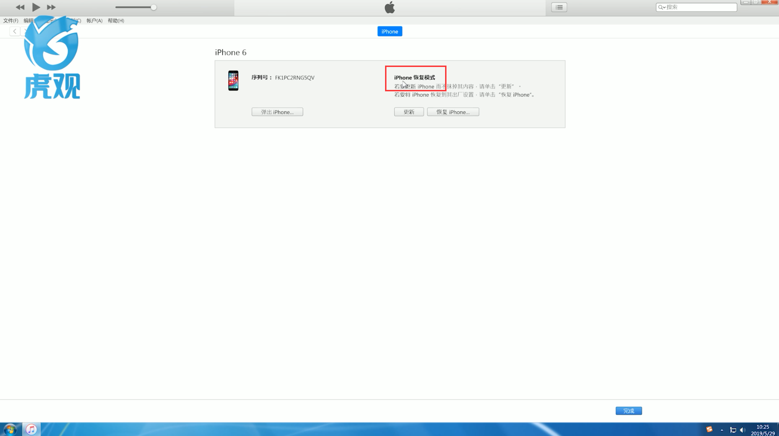Open the Windows Start button
Image resolution: width=779 pixels, height=436 pixels.
click(10, 429)
